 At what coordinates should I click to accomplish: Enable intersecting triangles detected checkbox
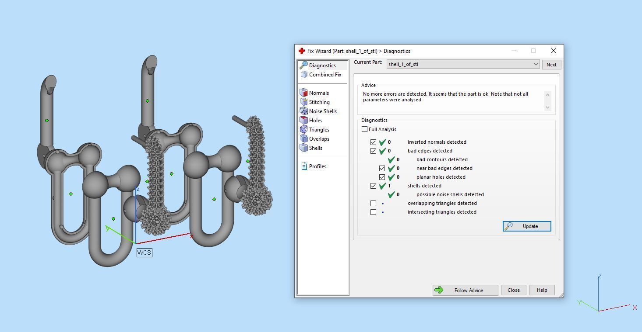pos(373,212)
